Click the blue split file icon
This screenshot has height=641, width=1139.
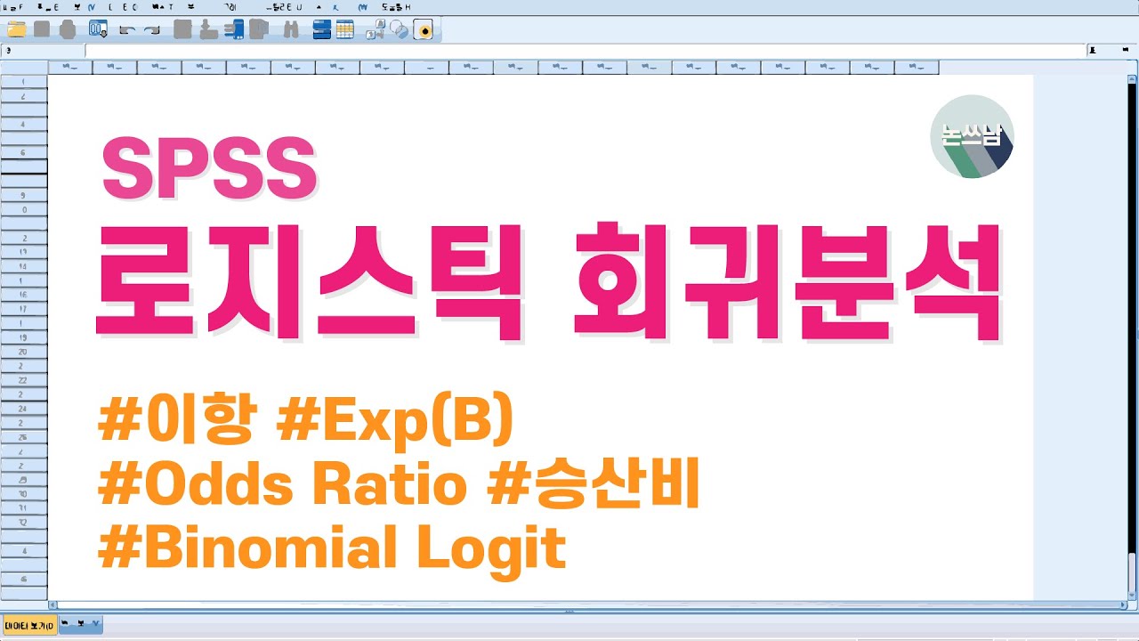[x=321, y=29]
